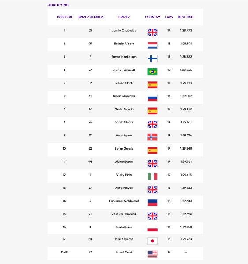Click the Brazil flag for Bruna Tomaselli
This screenshot has width=248, height=264.
pos(152,72)
